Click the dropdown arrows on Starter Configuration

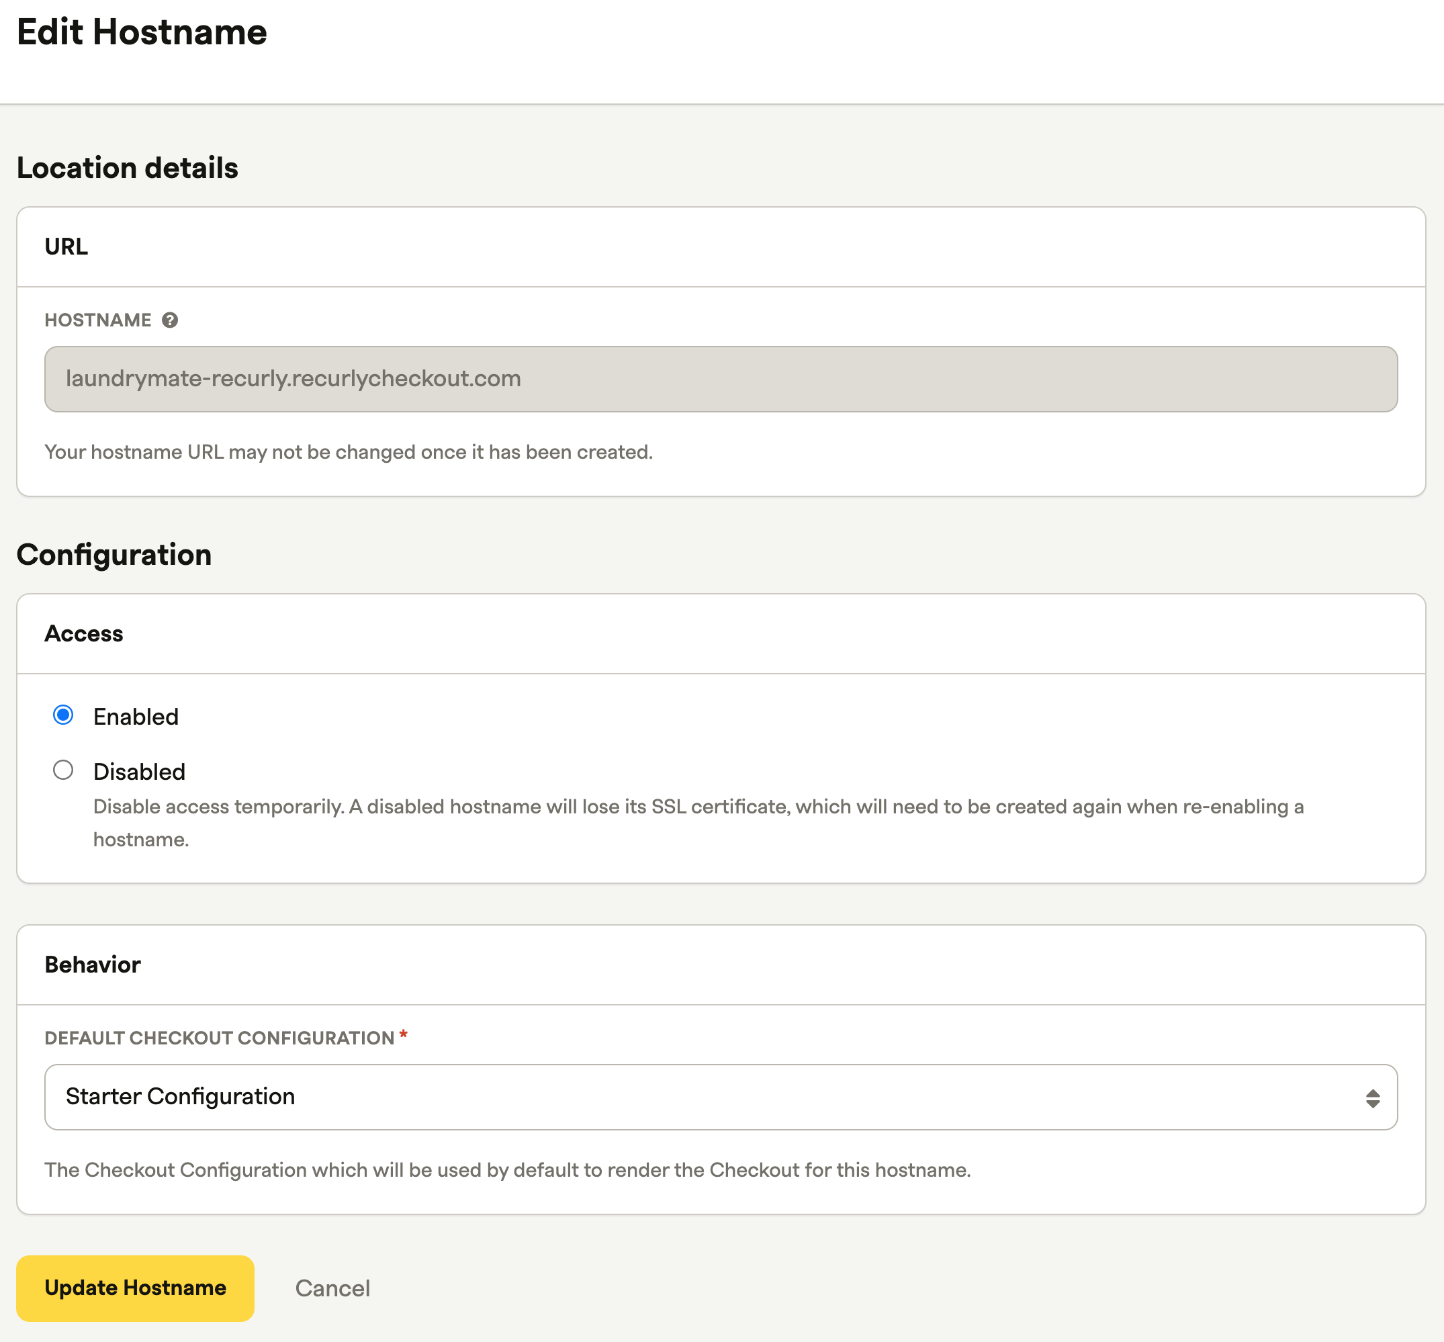click(x=1372, y=1098)
